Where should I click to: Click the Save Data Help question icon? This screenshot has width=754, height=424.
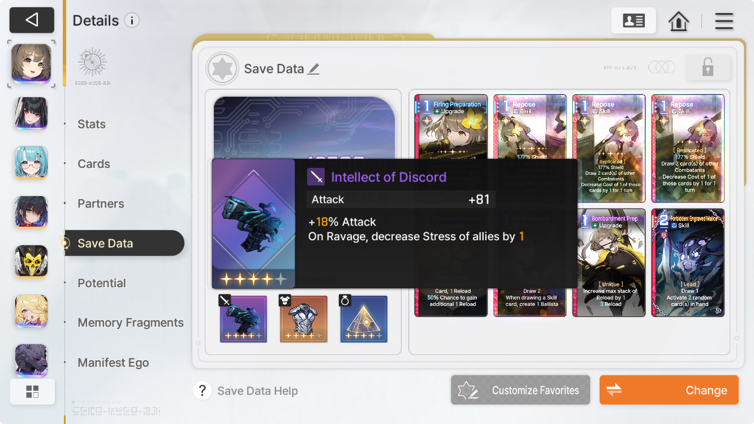click(202, 391)
